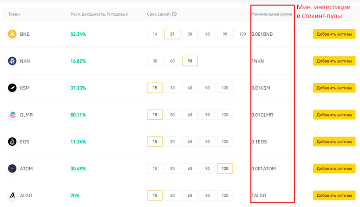
Task: Select 30-day term for BNB
Action: tap(190, 34)
